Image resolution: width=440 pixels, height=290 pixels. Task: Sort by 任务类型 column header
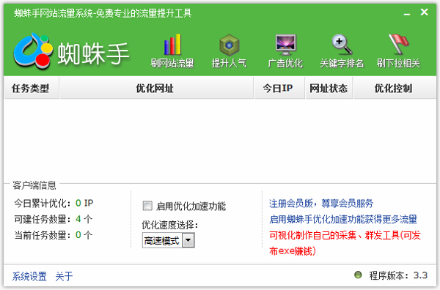pyautogui.click(x=32, y=89)
